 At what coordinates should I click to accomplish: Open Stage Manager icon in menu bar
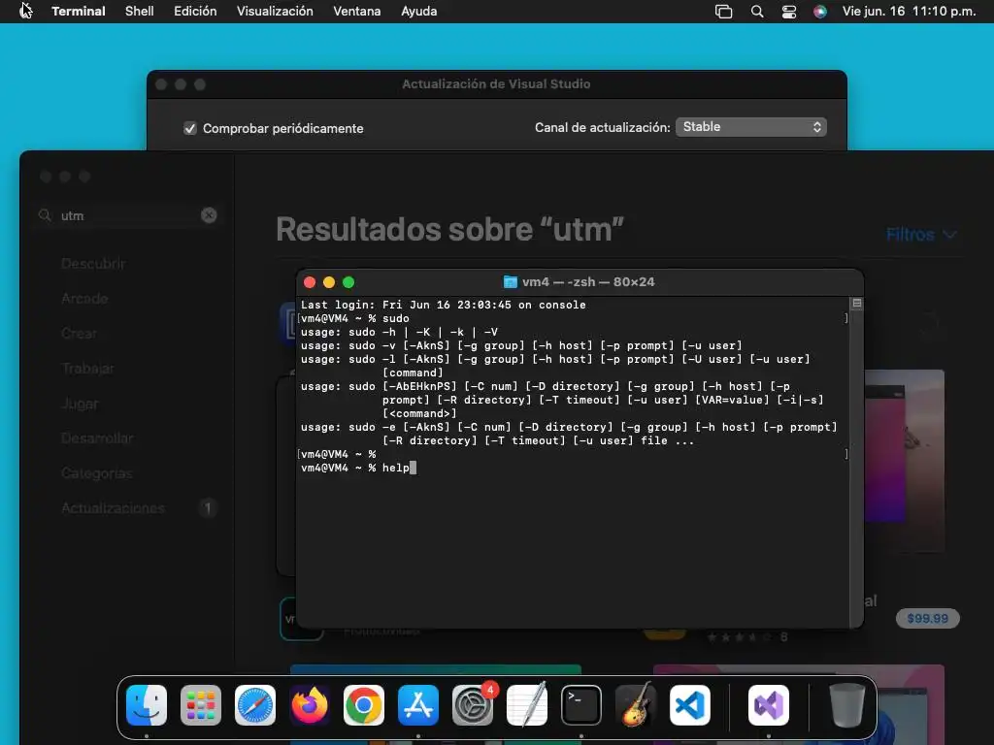(723, 12)
